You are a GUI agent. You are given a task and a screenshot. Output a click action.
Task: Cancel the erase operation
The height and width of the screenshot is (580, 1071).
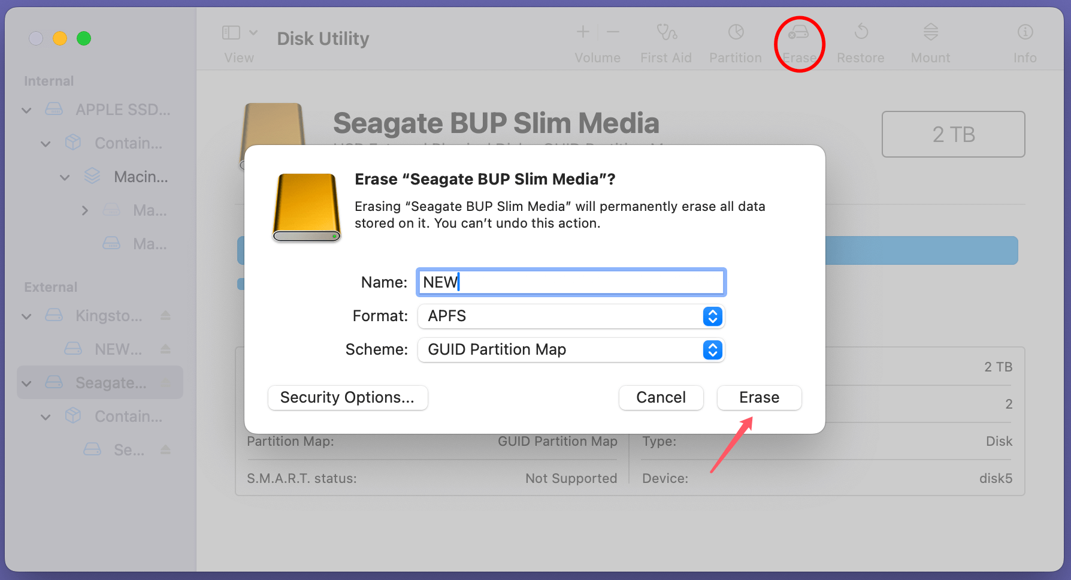click(x=661, y=397)
